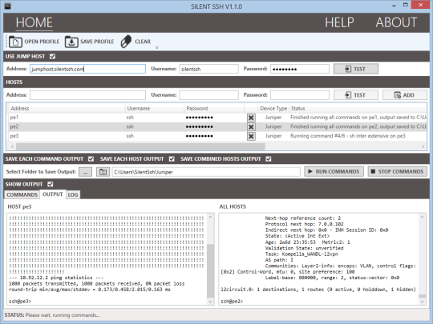Uncheck the Show Output checkbox
This screenshot has height=324, width=433.
(x=50, y=184)
